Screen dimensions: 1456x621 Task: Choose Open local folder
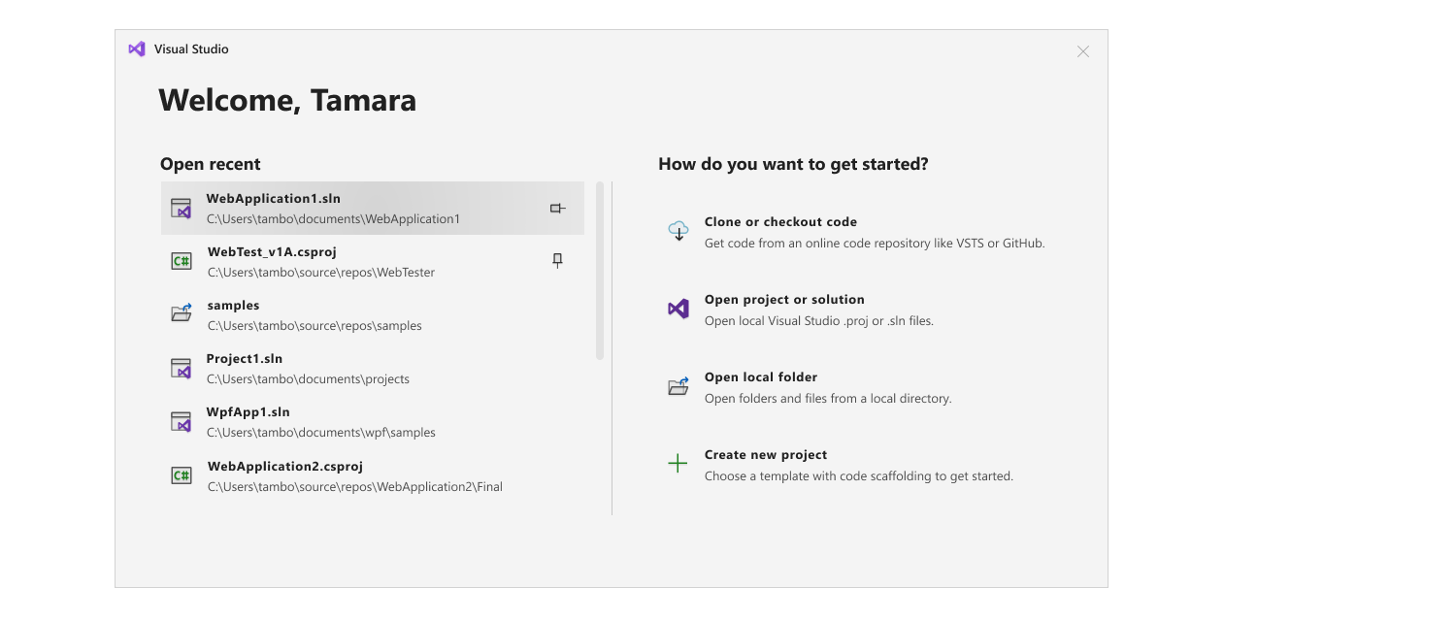point(810,387)
